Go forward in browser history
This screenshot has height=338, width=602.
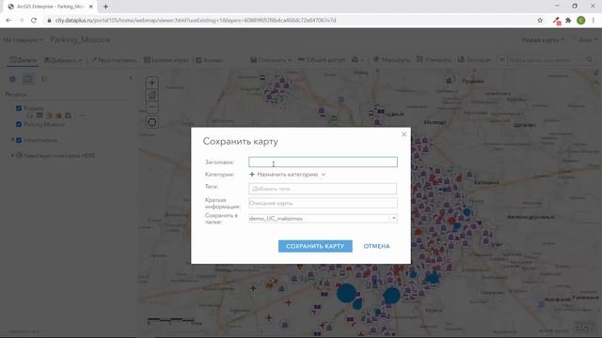21,21
